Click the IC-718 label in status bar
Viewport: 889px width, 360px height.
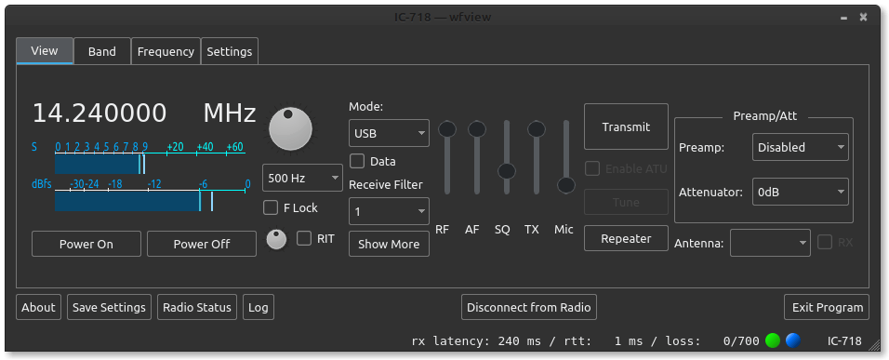click(x=844, y=340)
